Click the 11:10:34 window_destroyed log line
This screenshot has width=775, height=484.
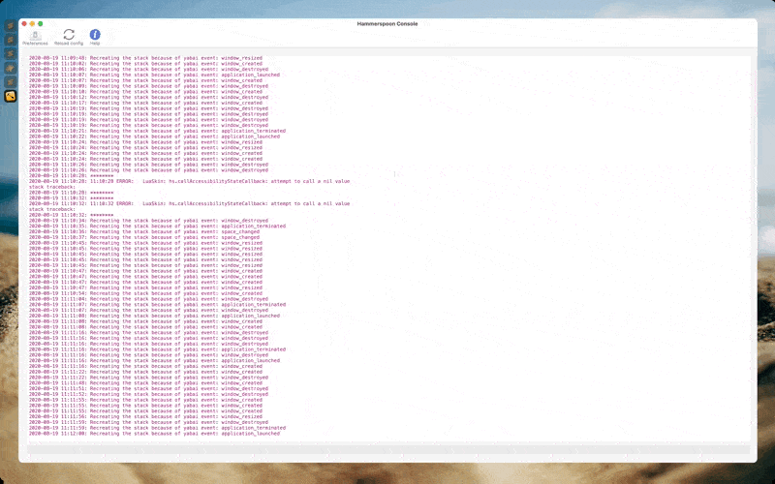(x=149, y=221)
